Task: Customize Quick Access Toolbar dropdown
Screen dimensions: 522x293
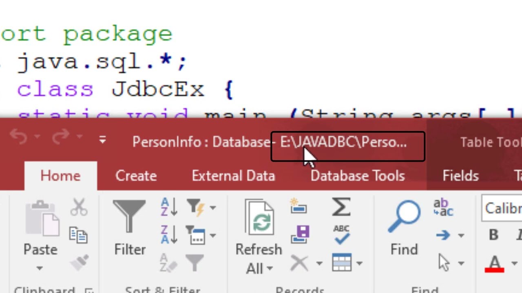Action: 102,140
